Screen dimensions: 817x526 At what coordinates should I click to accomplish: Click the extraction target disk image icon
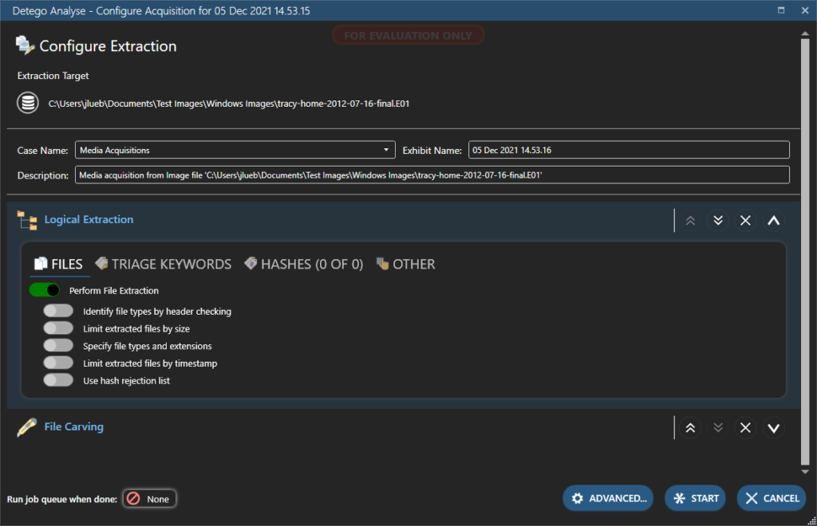coord(28,103)
